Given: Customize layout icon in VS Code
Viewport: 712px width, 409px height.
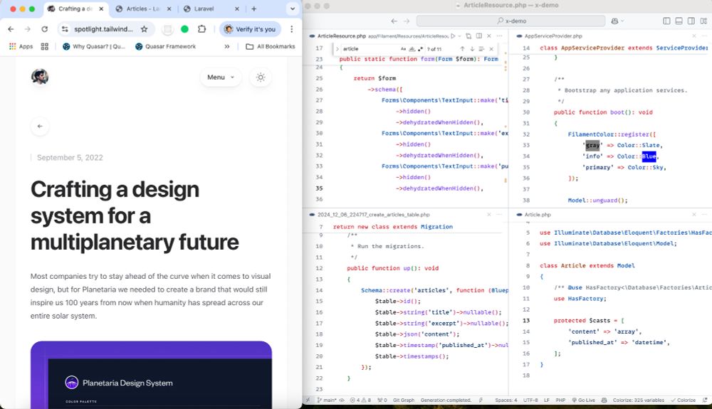Looking at the screenshot, I should point(703,21).
